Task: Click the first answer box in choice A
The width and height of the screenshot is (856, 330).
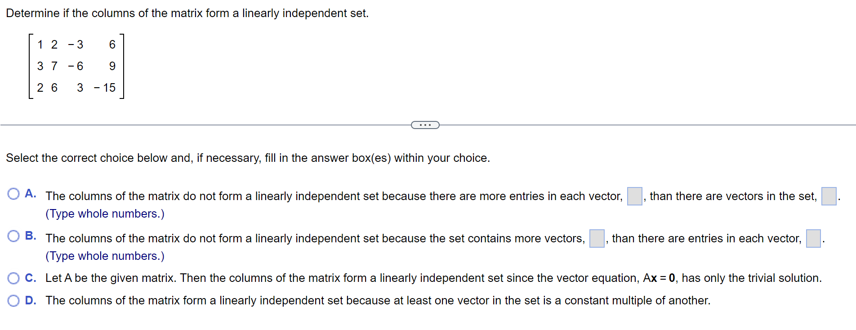Action: coord(634,196)
